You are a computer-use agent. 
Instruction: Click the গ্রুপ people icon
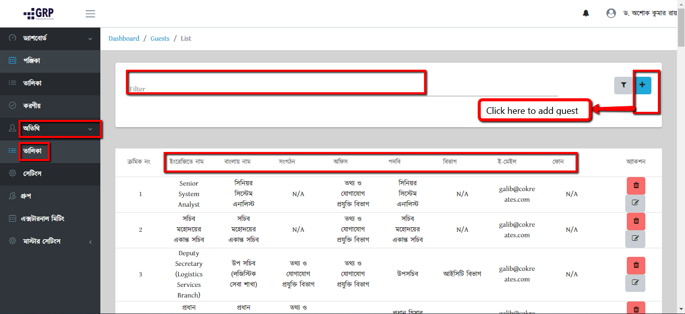click(x=13, y=196)
